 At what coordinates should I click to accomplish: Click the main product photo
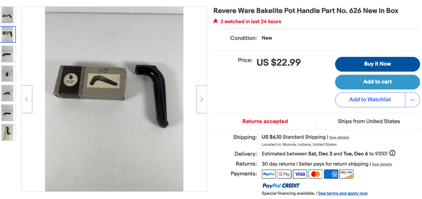coord(114,99)
